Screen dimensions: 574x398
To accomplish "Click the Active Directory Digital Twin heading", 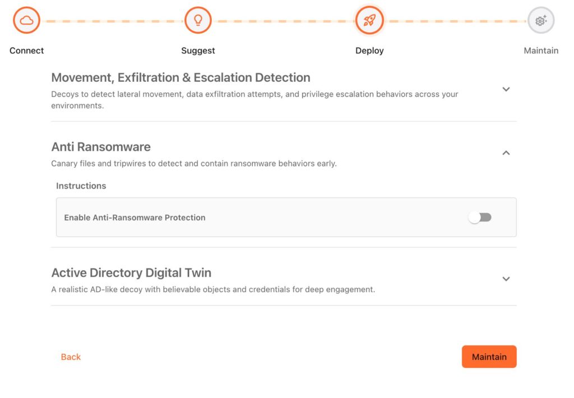I will coord(131,273).
